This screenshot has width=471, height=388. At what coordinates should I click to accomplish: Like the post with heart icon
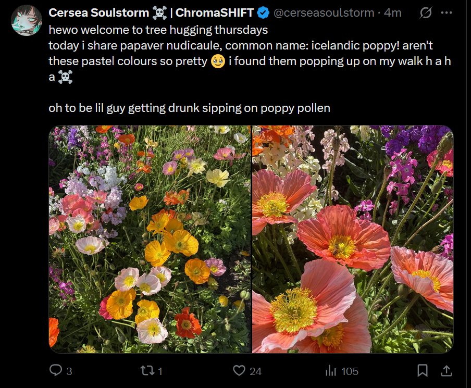pyautogui.click(x=239, y=370)
